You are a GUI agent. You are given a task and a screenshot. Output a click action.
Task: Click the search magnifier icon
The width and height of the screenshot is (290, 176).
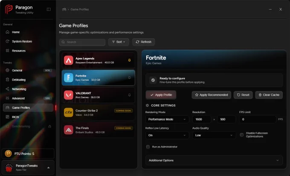[63, 42]
